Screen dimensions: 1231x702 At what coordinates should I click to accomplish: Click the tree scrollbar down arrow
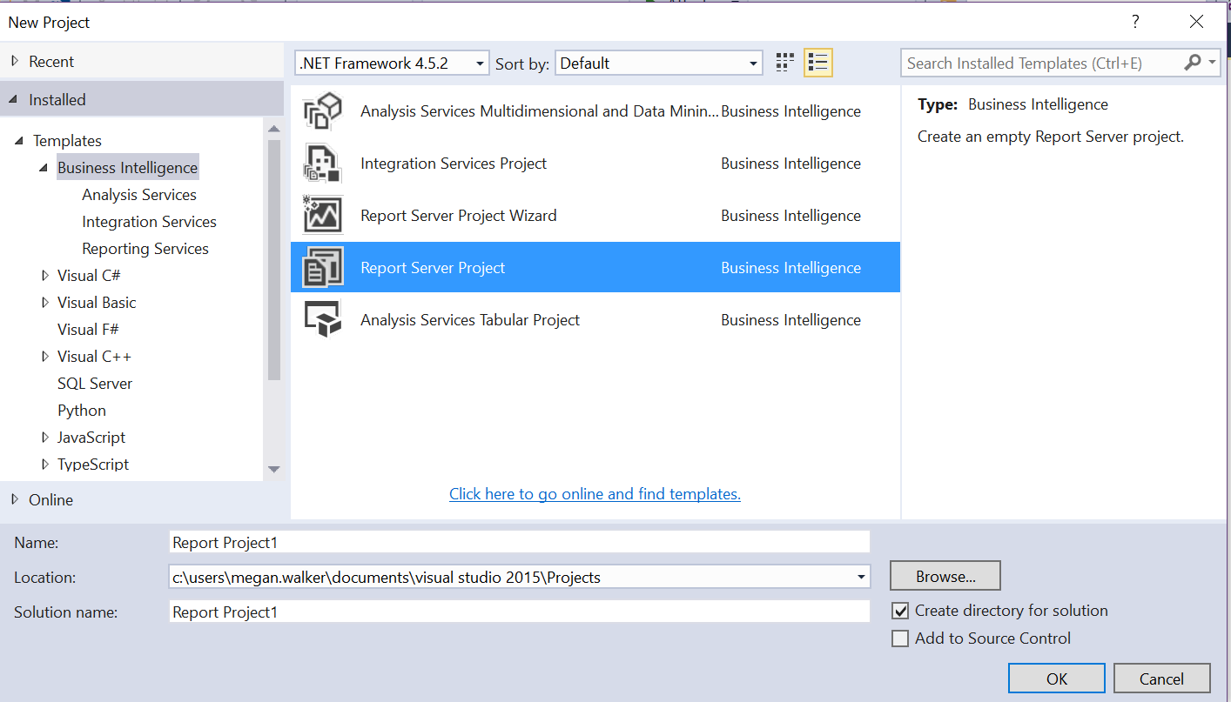point(274,470)
